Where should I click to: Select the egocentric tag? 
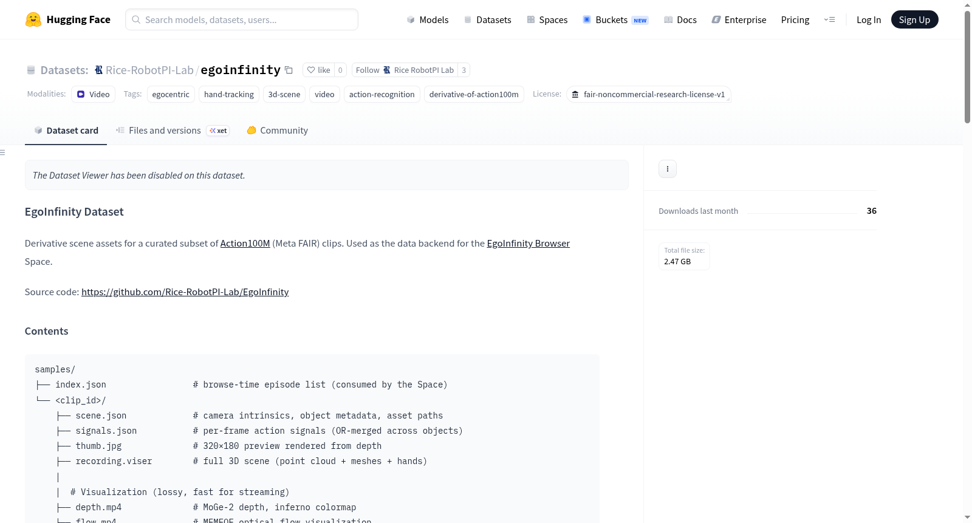pyautogui.click(x=171, y=94)
